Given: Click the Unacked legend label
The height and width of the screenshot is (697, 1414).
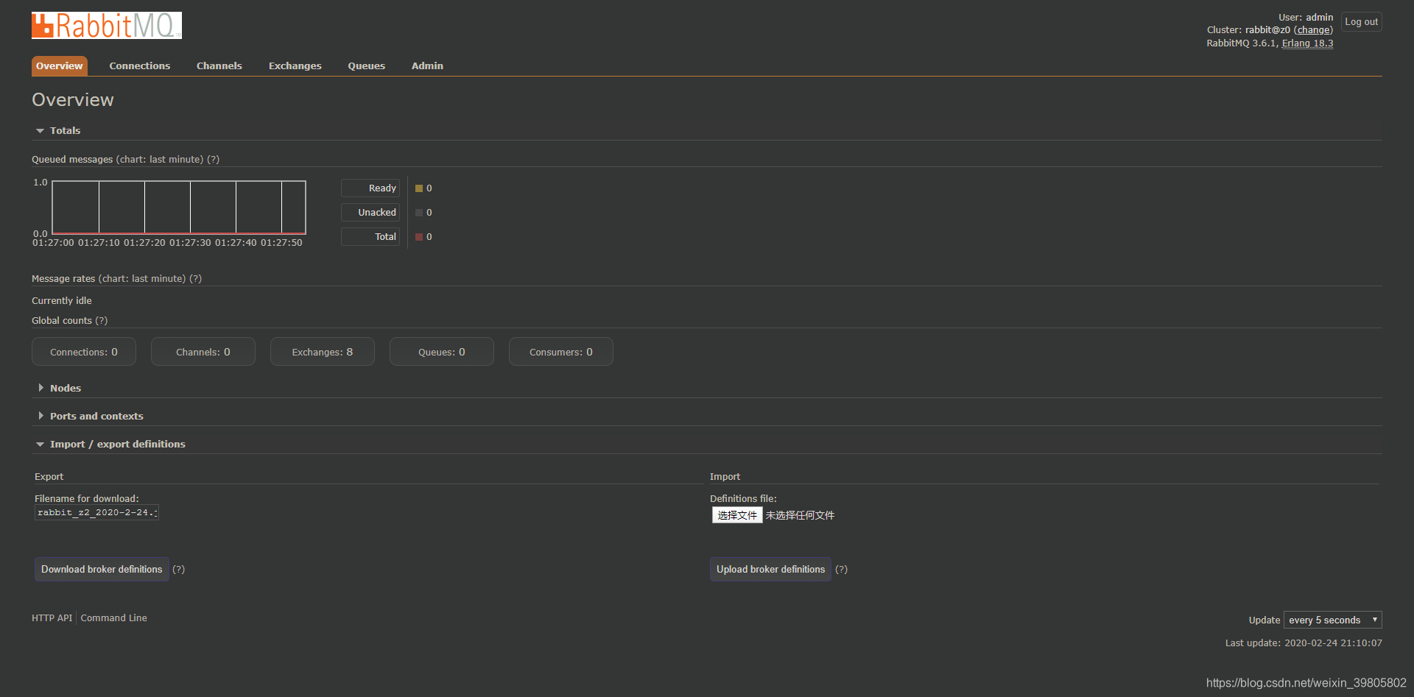Looking at the screenshot, I should coord(370,213).
